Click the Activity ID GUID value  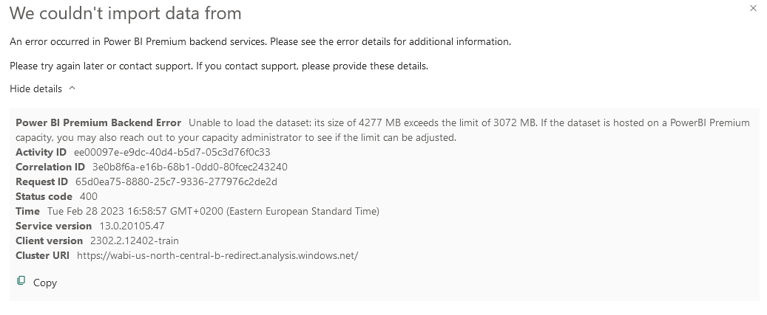(172, 152)
